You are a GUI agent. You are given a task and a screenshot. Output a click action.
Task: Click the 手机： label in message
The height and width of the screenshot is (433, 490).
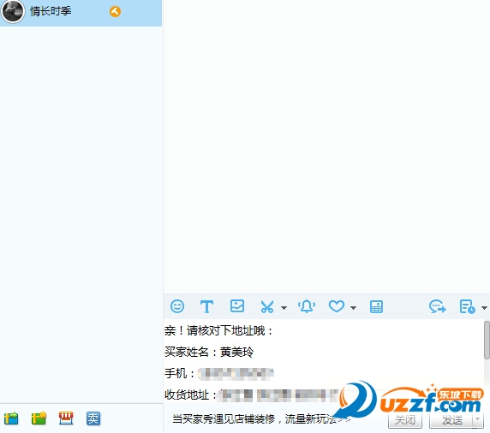(180, 373)
